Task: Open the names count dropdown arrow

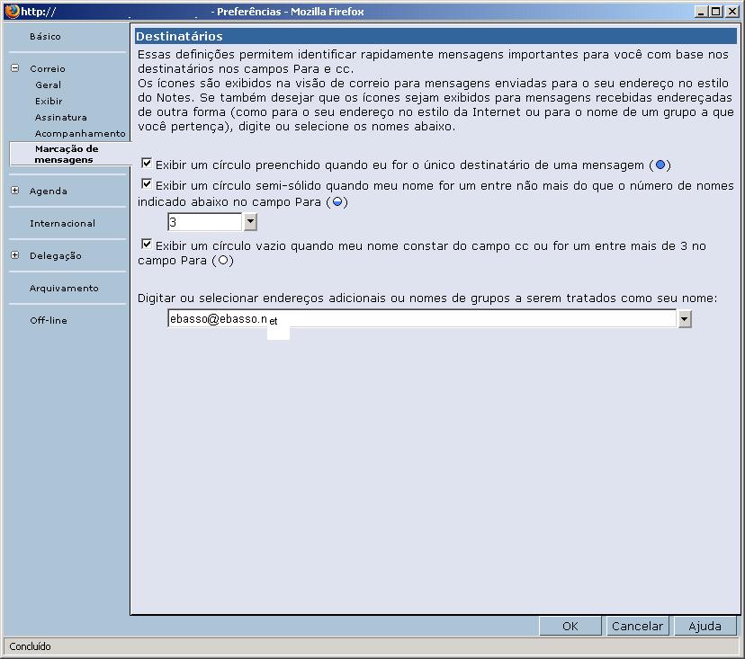Action: click(250, 222)
